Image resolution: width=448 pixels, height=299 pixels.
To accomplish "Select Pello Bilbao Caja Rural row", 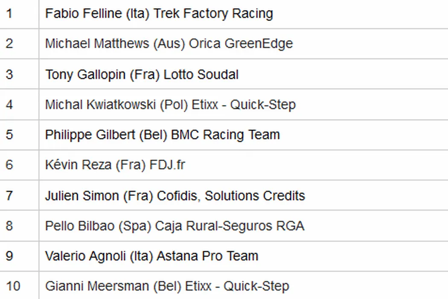I will coord(175,226).
